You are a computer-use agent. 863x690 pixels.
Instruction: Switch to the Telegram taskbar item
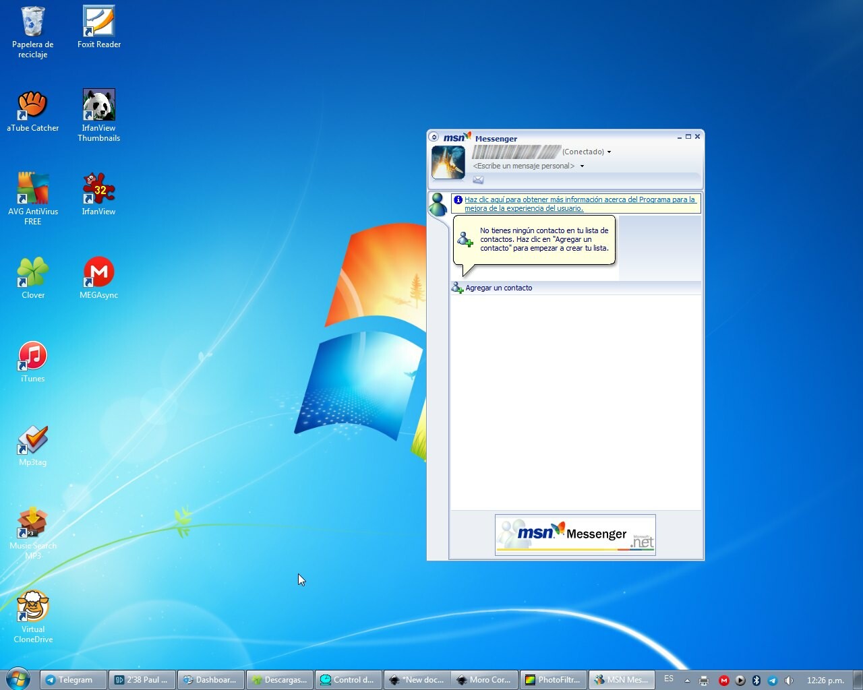(x=73, y=680)
